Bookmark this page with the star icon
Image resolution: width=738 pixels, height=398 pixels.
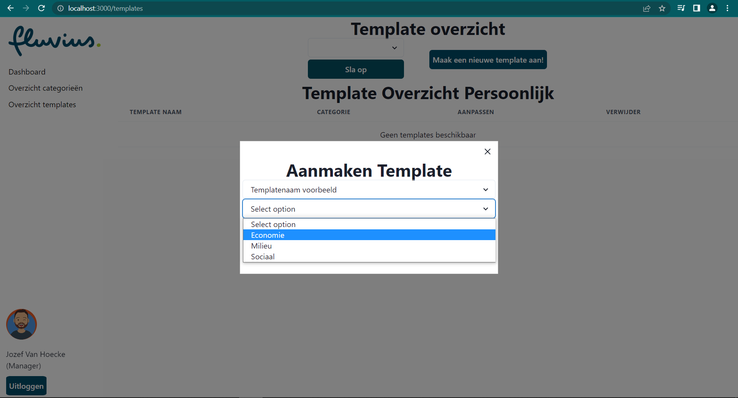[x=662, y=8]
